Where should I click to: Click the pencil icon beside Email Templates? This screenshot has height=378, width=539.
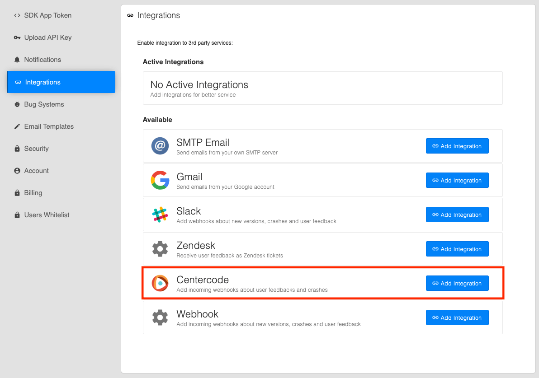pos(17,126)
